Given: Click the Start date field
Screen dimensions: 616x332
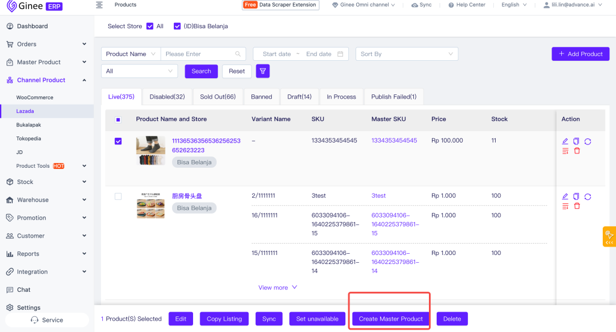Looking at the screenshot, I should point(277,54).
